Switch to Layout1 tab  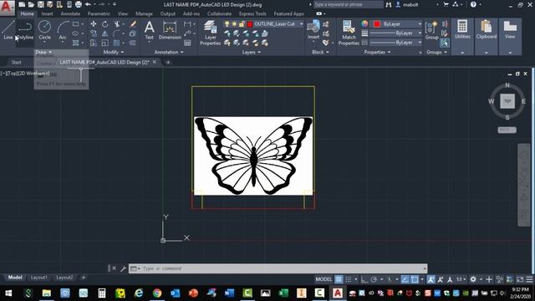(x=39, y=278)
